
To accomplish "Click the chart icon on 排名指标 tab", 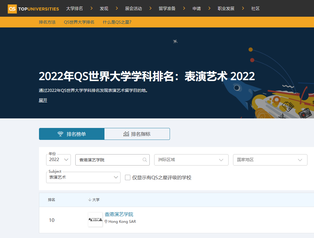I will click(x=126, y=134).
